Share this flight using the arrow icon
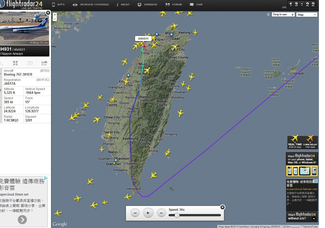Screen dimensions: 325x228 click(44, 63)
